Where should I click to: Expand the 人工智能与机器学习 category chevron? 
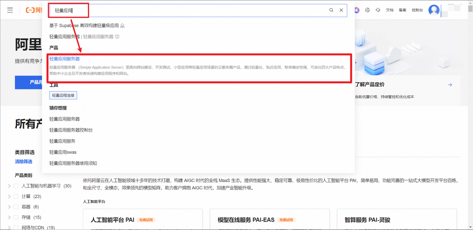tap(9, 186)
